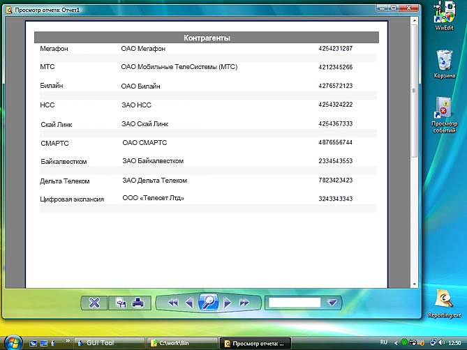Open Просмотр событий desktop shortcut

[444, 115]
